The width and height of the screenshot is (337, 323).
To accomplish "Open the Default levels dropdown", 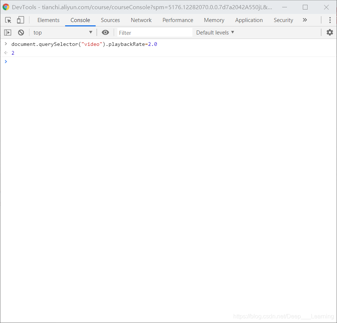I will [215, 32].
